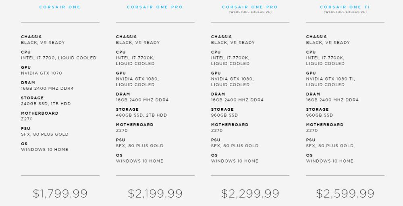Click SFX, 80 PLUS GOLD in the $1,799.99 column

click(45, 134)
